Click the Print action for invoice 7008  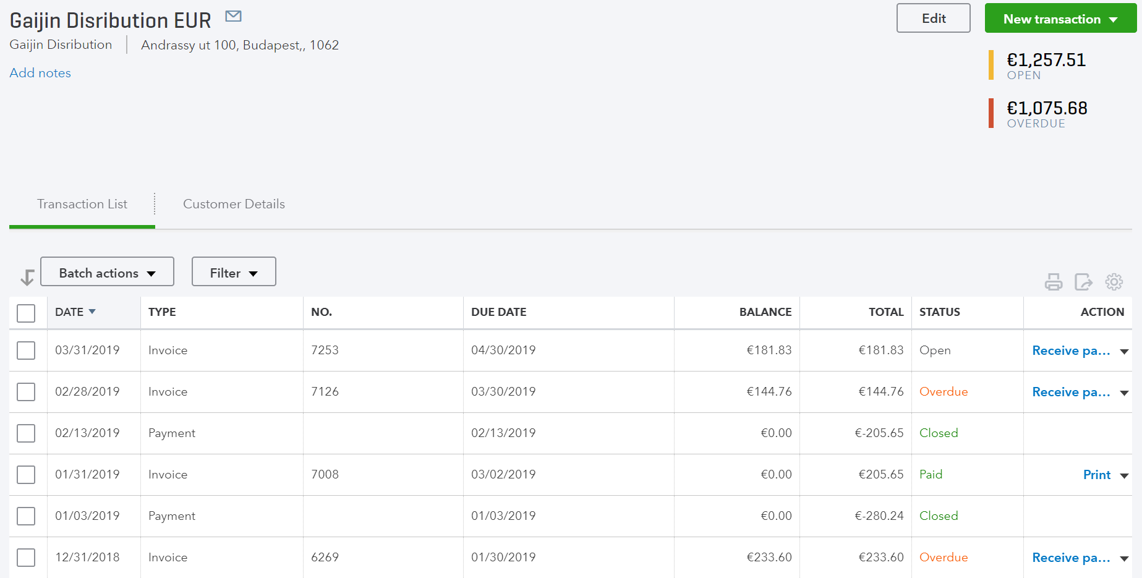[1096, 474]
